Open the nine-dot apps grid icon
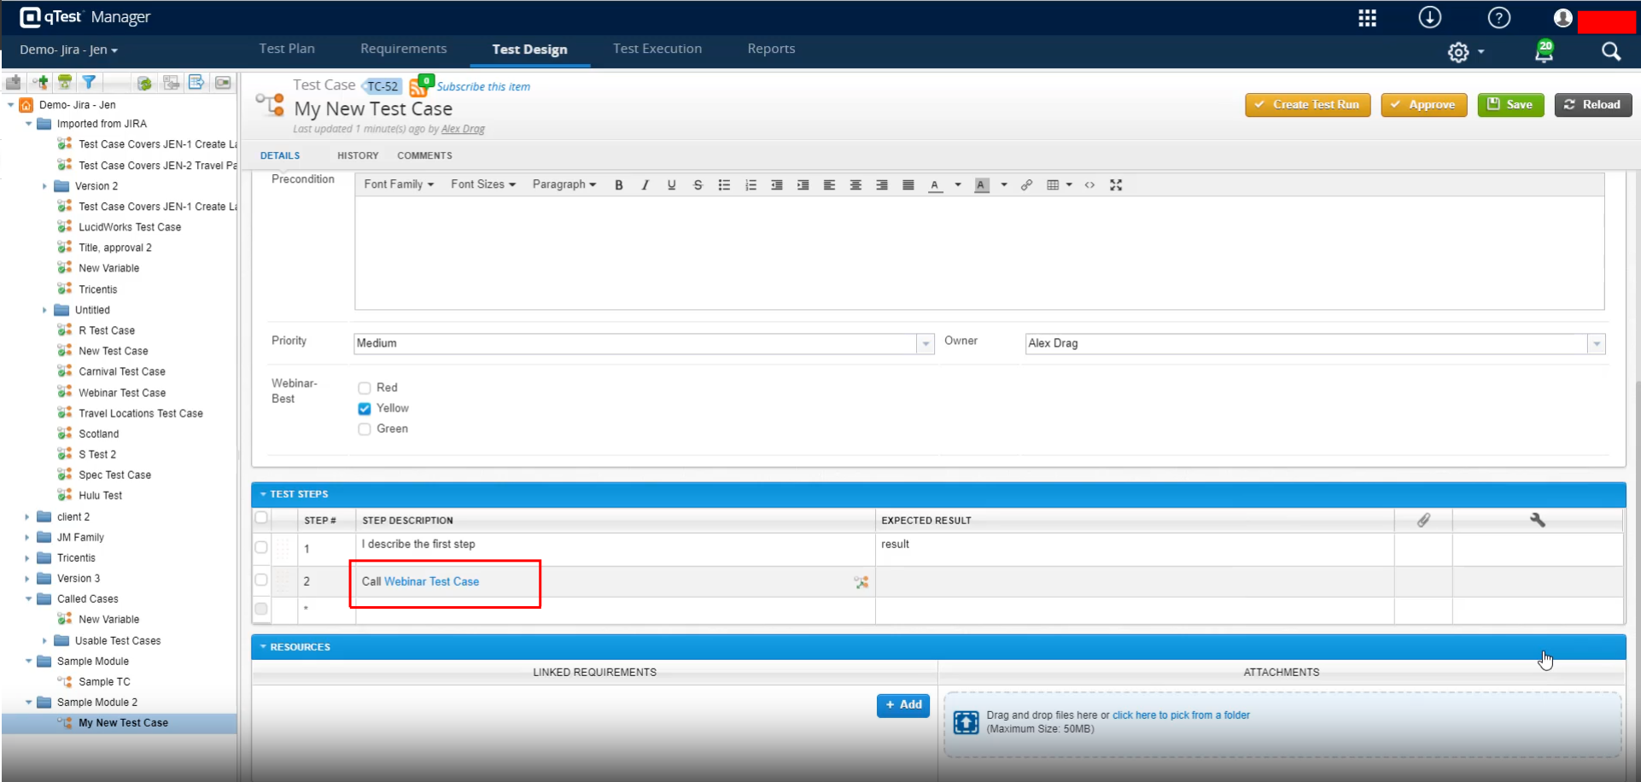Screen dimensions: 1641x782 pos(1367,18)
